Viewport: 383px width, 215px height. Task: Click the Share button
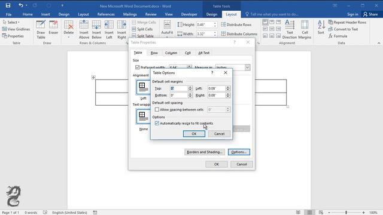click(x=370, y=14)
